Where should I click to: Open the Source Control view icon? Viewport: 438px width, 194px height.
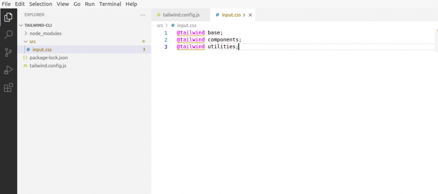point(9,52)
